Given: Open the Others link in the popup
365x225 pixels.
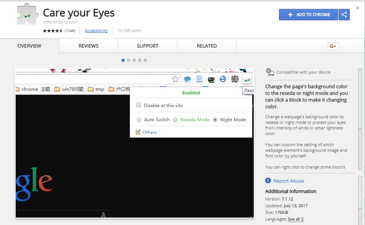Looking at the screenshot, I should tap(150, 132).
